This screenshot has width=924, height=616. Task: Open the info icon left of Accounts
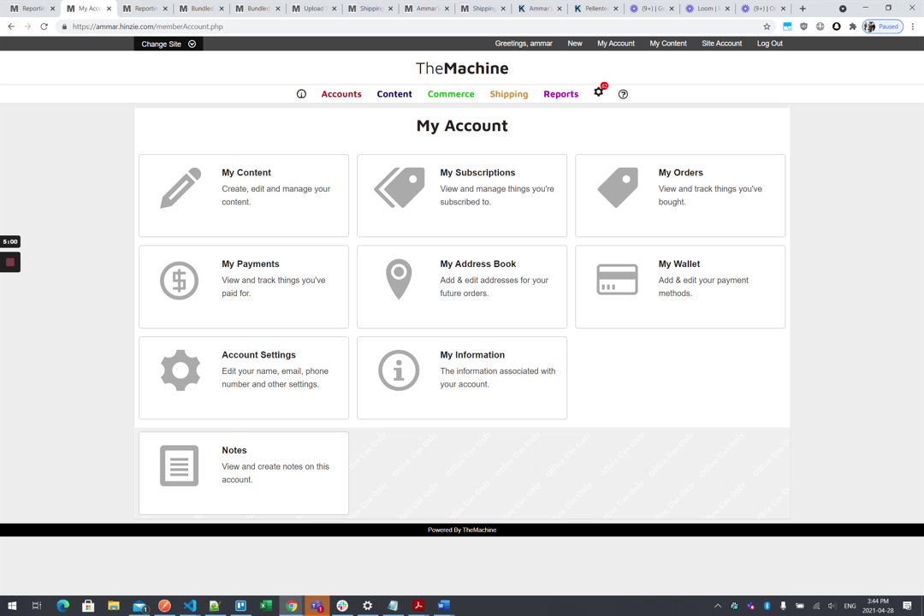pos(301,94)
